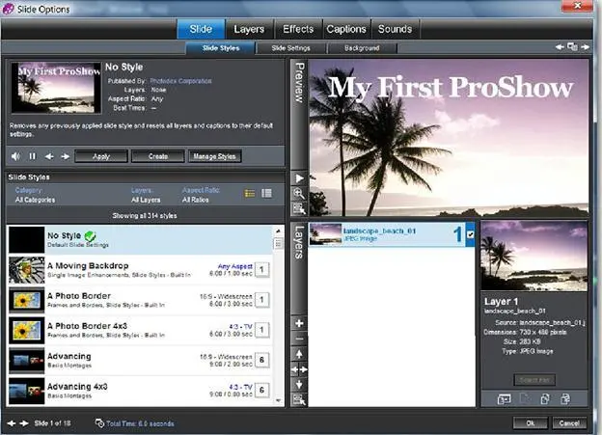Switch to compact list view icon

(266, 194)
